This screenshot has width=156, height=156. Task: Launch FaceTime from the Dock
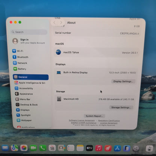pyautogui.click(x=33, y=148)
